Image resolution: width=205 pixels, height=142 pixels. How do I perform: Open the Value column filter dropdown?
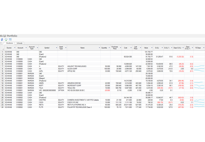point(152,48)
